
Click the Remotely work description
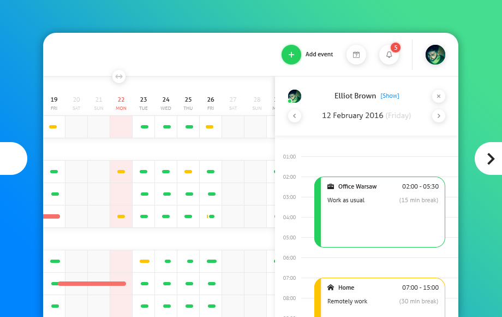tap(347, 301)
